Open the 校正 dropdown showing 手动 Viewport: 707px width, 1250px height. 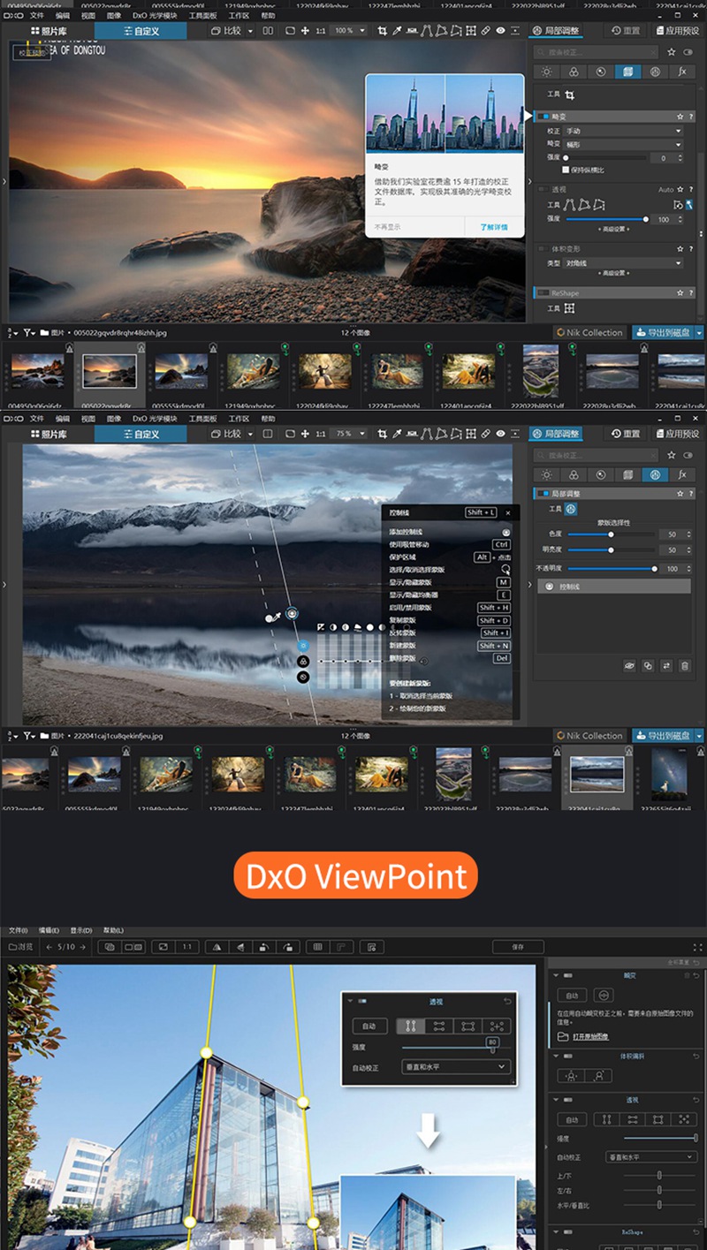619,131
